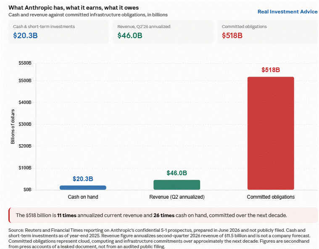Click the $20.3B value in the cash card

[26, 36]
